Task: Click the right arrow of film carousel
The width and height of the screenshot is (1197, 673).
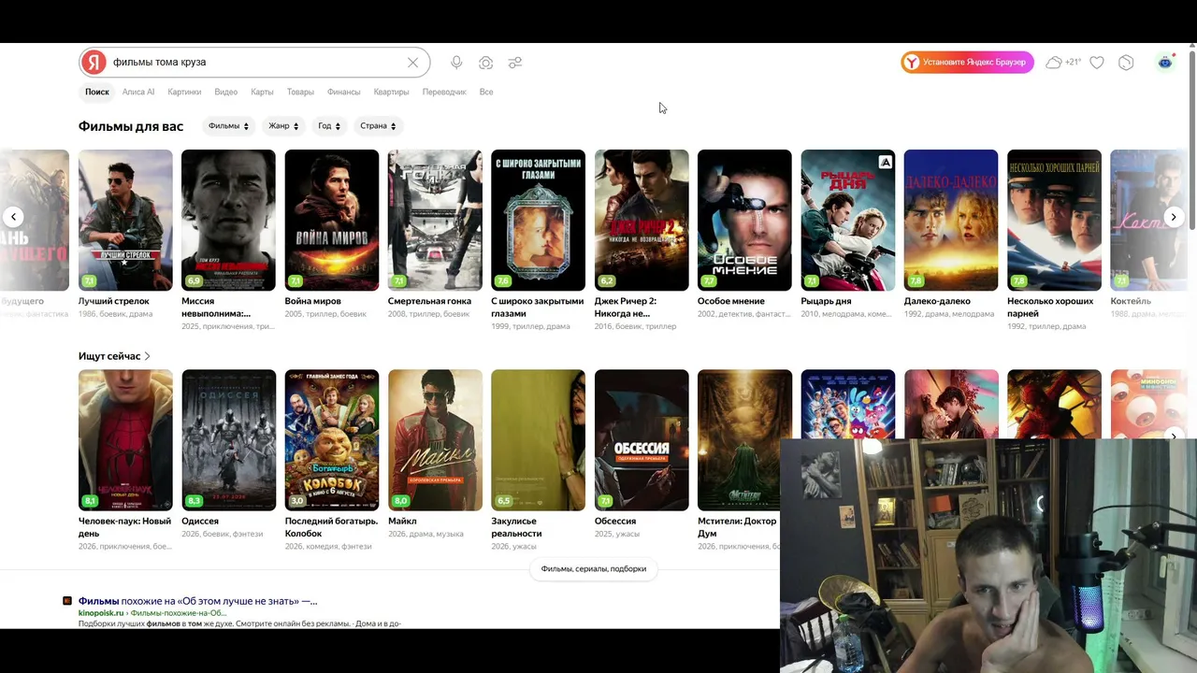Action: coord(1174,217)
